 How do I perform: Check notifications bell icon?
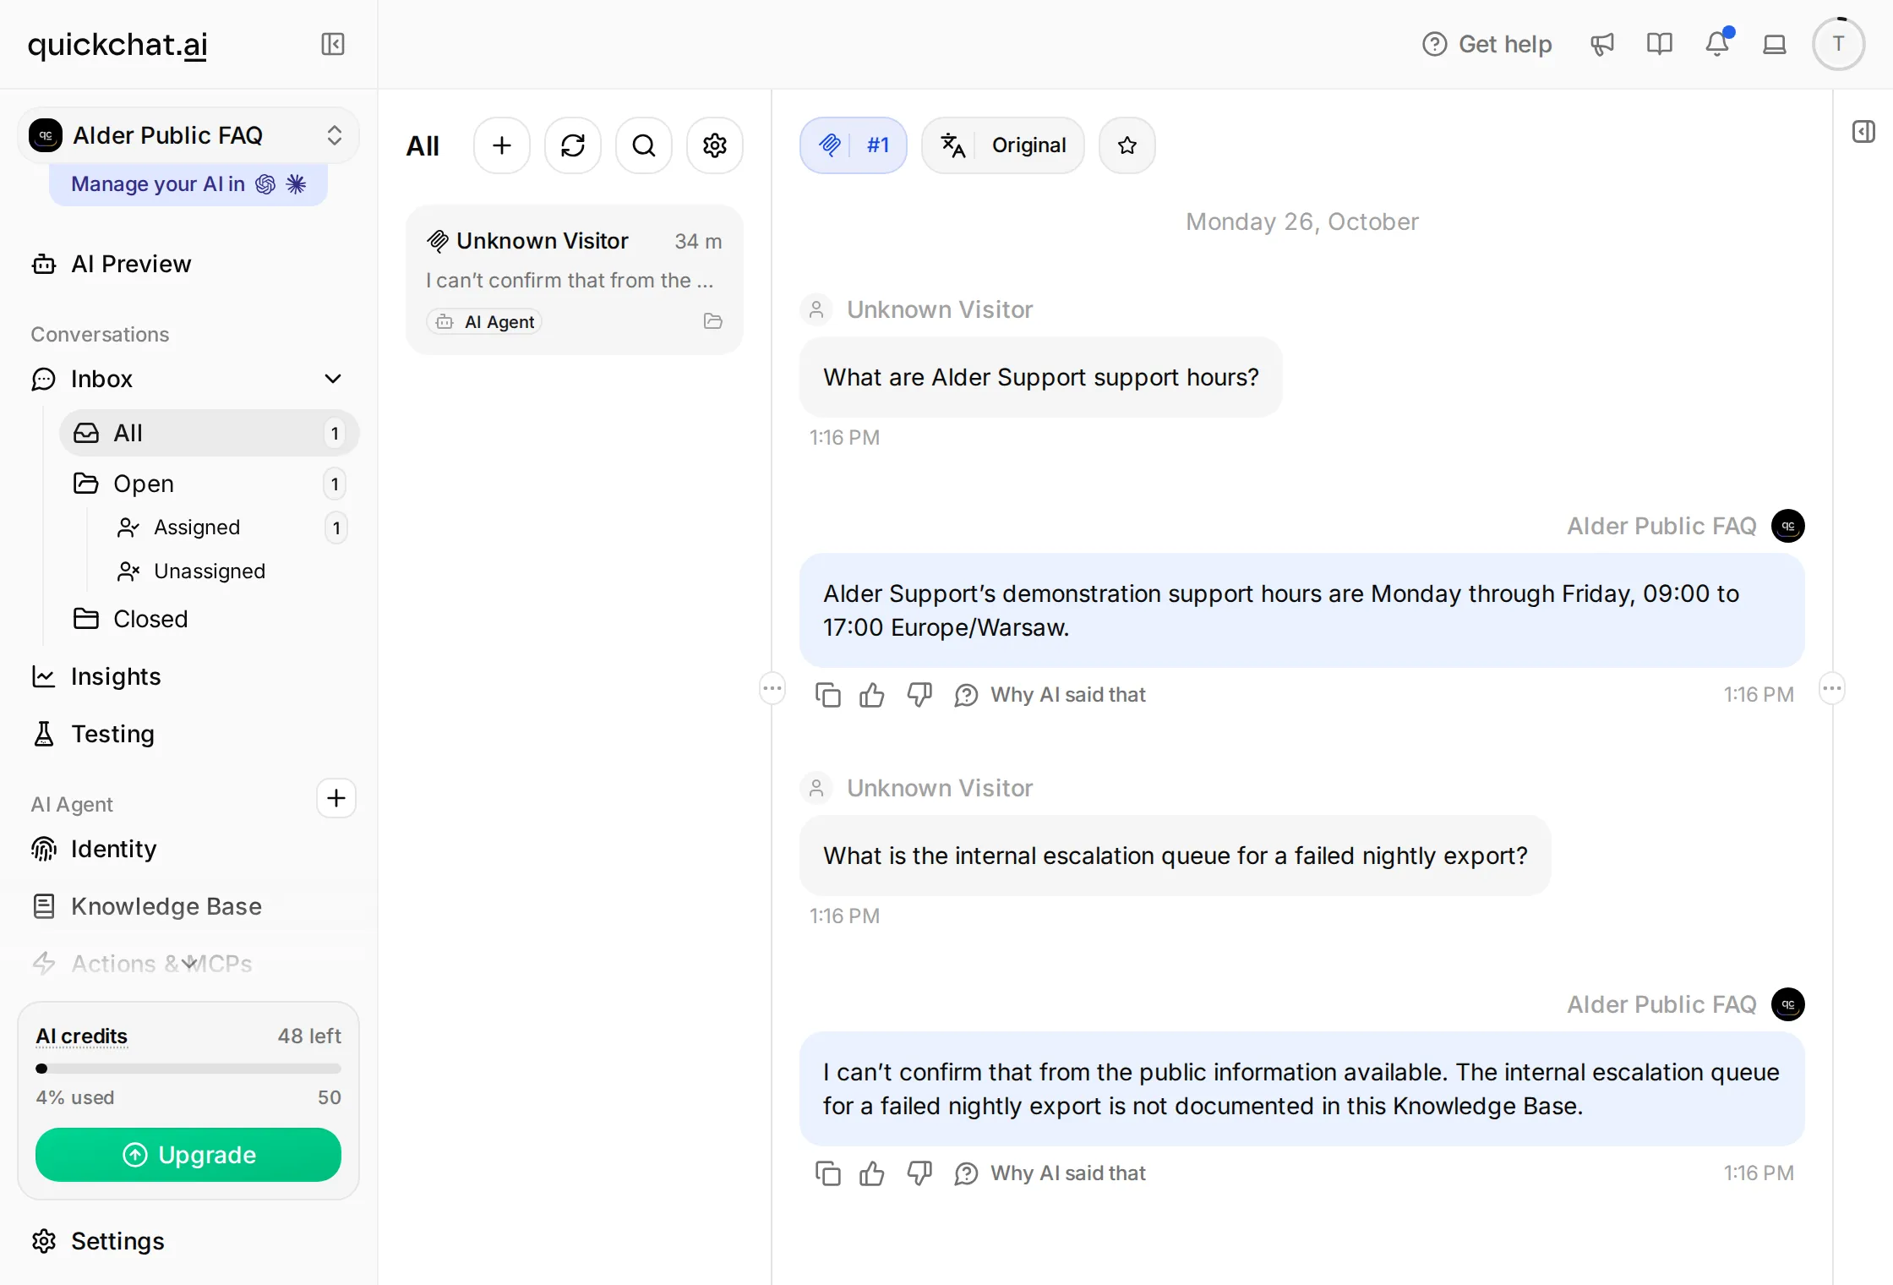1717,44
